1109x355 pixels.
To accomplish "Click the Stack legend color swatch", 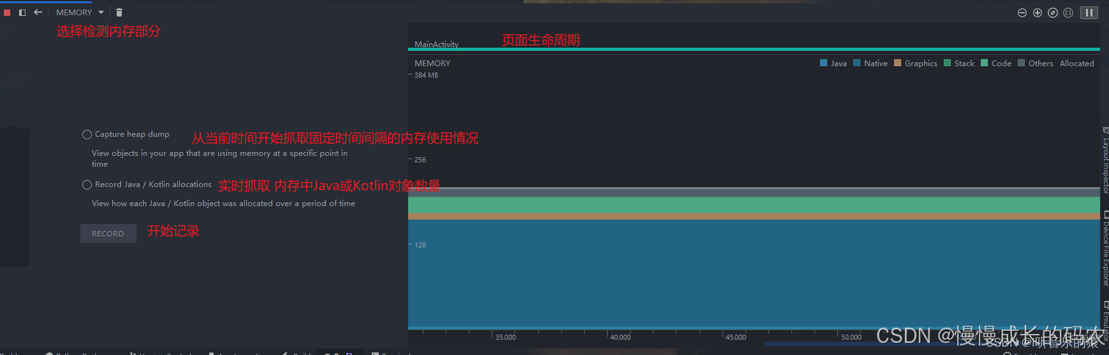I will click(948, 63).
